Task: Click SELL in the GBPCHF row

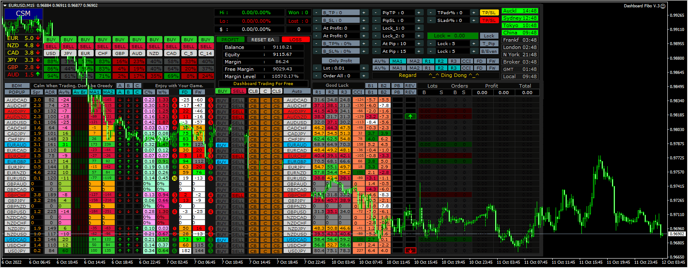Action: (238, 195)
